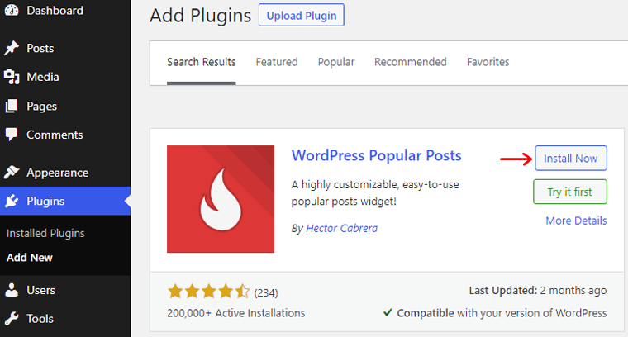Click the Posts pushpin icon
The height and width of the screenshot is (337, 628).
tap(12, 48)
